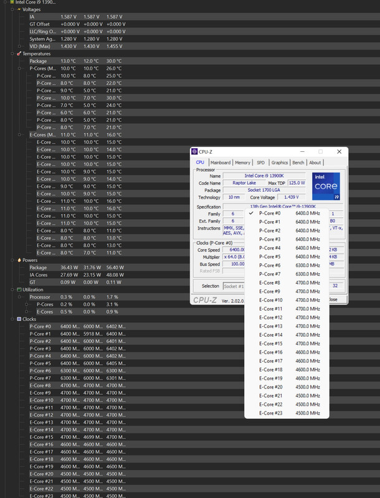Minimize the CPU-Z window
This screenshot has height=498, width=380.
click(x=302, y=152)
